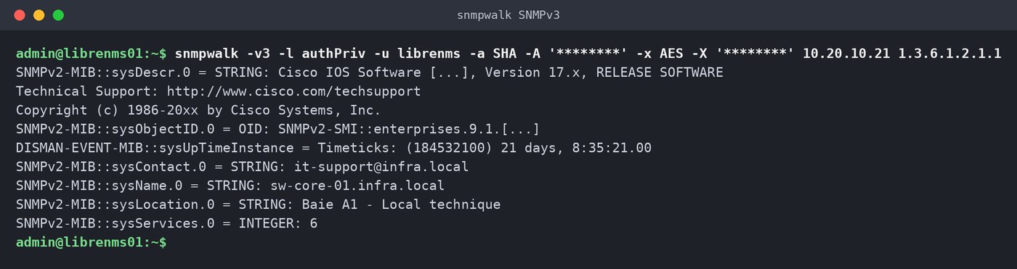Maximize the terminal with the green button

58,15
